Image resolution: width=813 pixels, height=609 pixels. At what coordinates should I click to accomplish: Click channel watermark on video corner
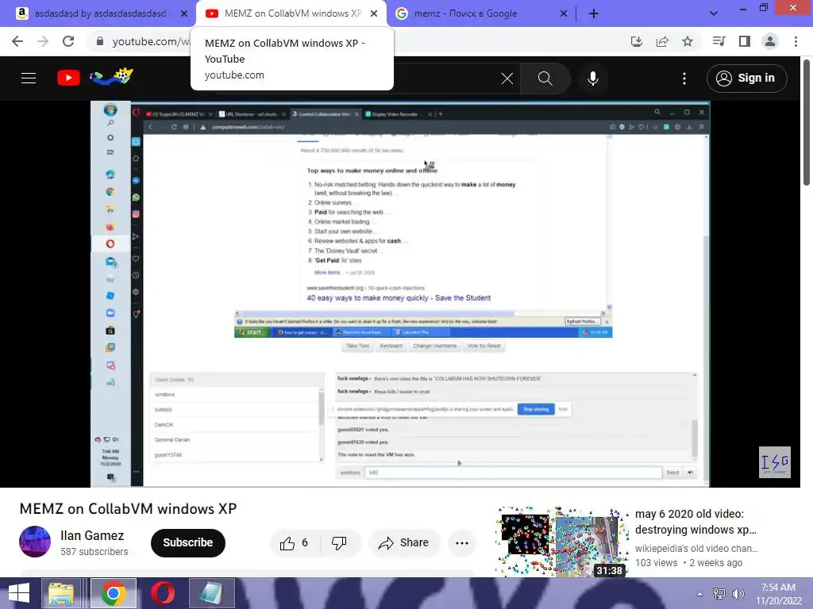coord(775,462)
